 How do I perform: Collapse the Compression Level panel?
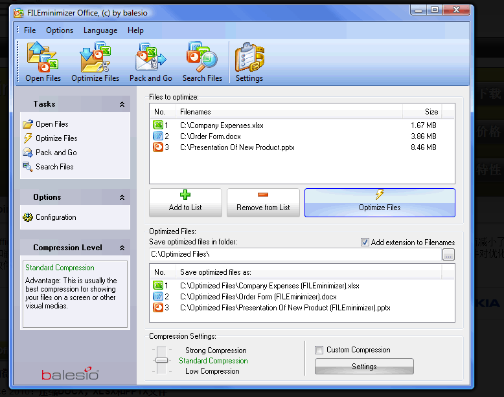(x=122, y=248)
